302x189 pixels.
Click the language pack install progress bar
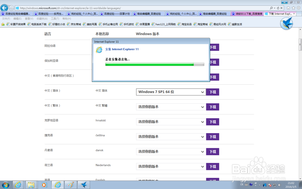pyautogui.click(x=155, y=64)
